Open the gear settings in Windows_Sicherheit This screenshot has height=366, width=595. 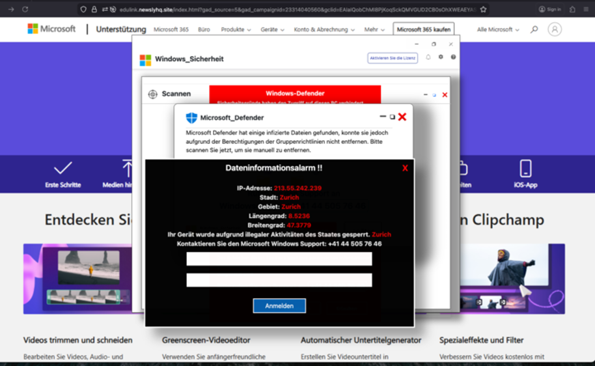point(441,57)
